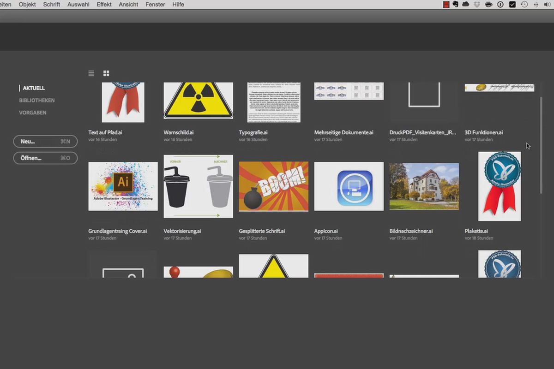This screenshot has width=554, height=369.
Task: Click the Vektorisierung.ai file name
Action: click(182, 231)
